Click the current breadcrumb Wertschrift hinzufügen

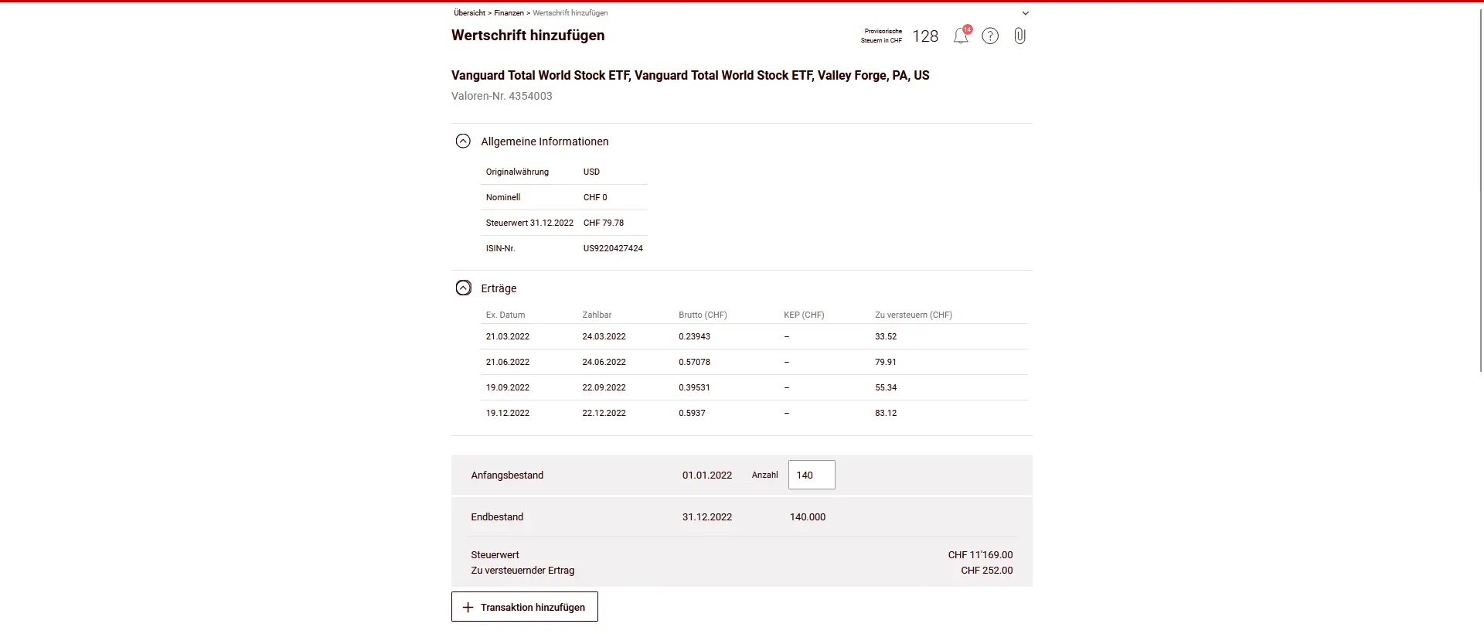(x=570, y=13)
